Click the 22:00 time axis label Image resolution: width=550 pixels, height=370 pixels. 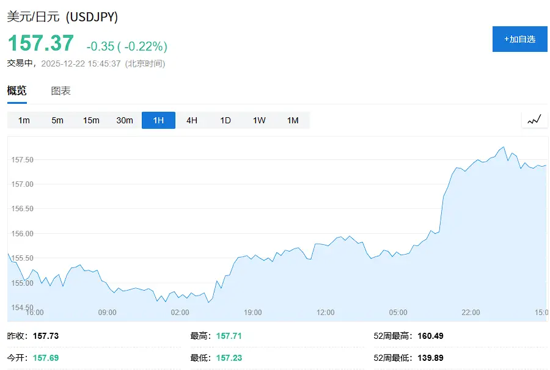click(x=471, y=313)
